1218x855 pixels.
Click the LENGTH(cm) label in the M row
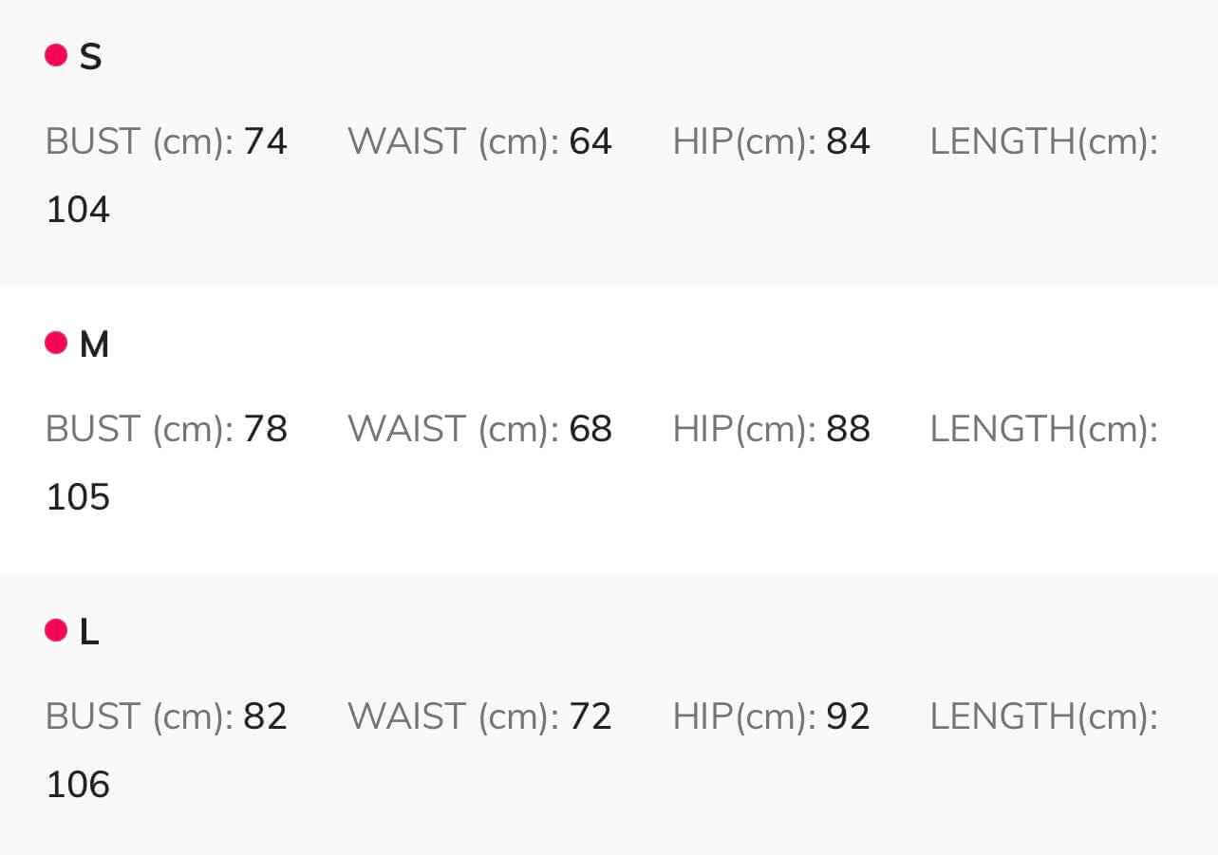1043,430
